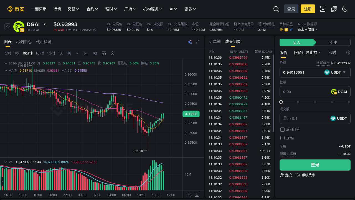Open the AI sparkle chart assistant
Image resolution: width=355 pixels, height=200 pixels.
click(x=190, y=42)
